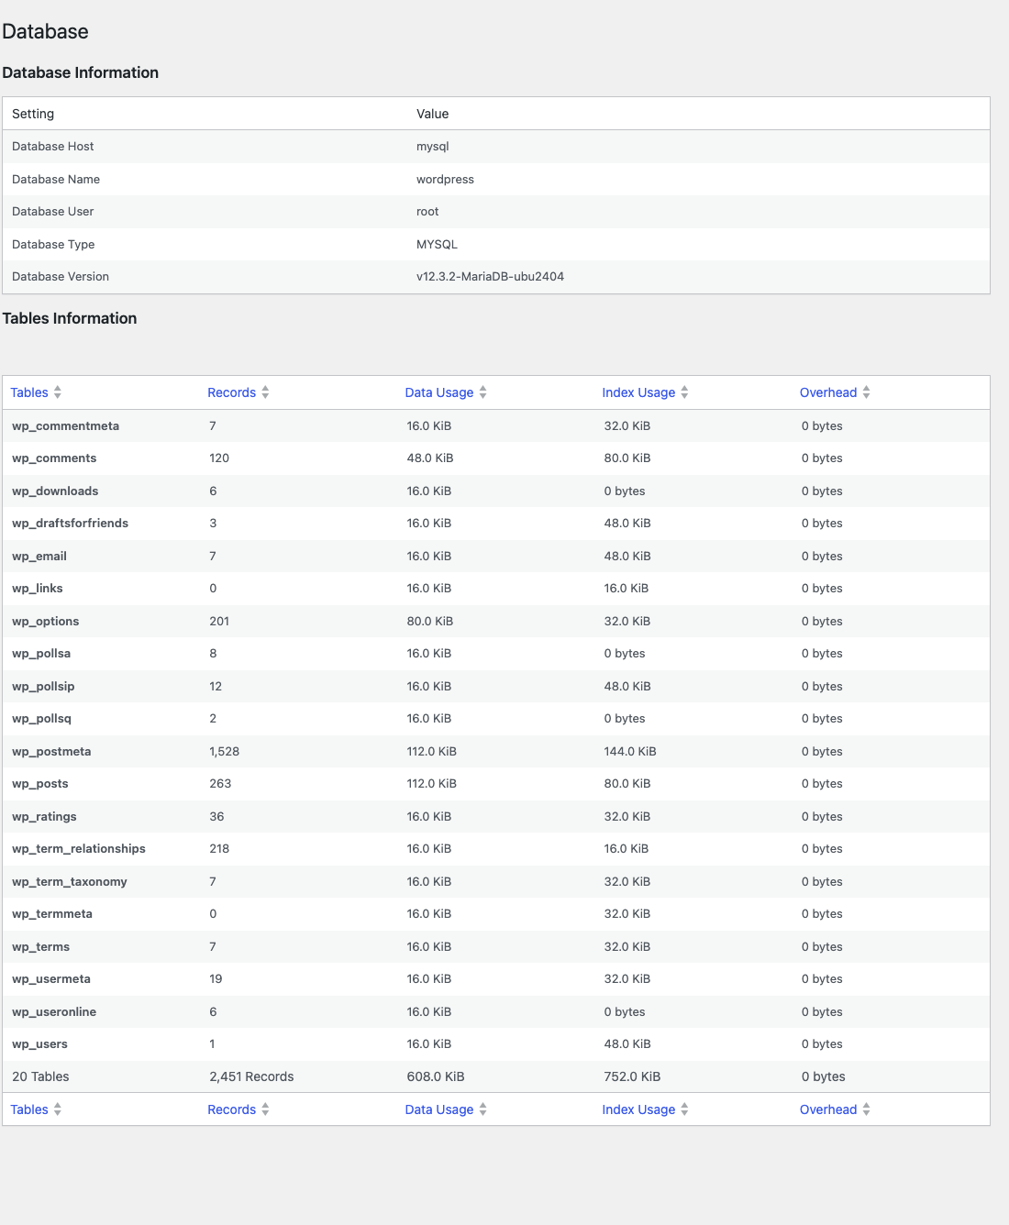Screen dimensions: 1009x1225
Task: Select the wp_postmeta table row
Action: [496, 751]
